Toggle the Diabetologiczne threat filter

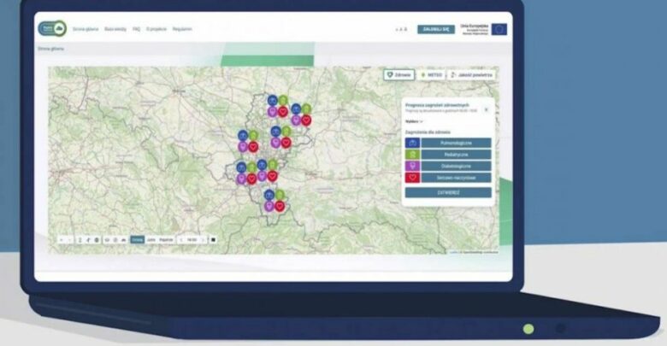click(456, 166)
